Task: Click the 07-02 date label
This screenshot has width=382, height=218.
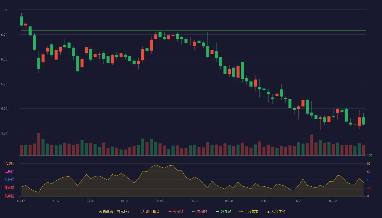Action: (333, 201)
